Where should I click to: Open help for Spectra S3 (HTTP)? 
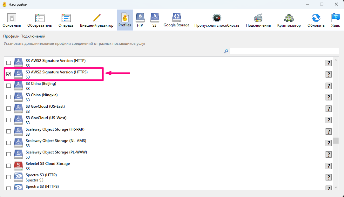coord(328,177)
